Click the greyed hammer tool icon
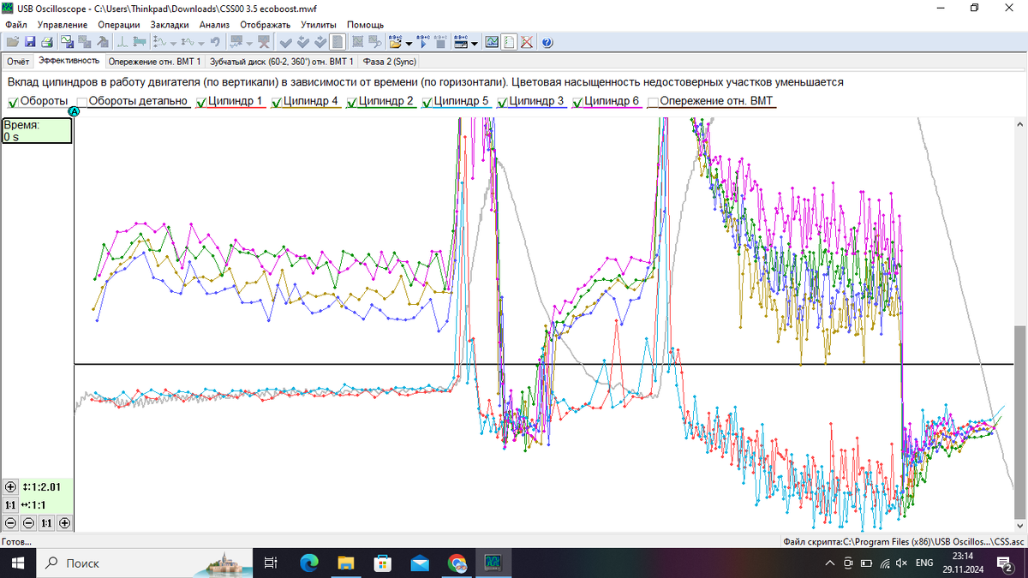1028x578 pixels. point(102,41)
